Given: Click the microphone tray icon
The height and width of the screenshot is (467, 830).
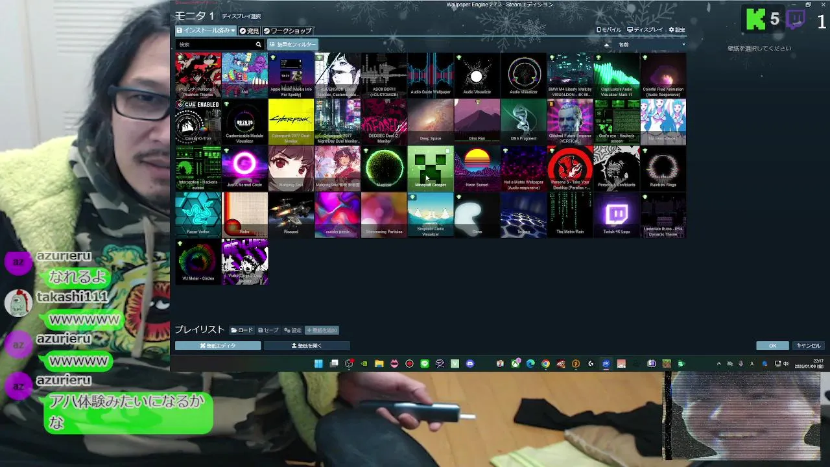Looking at the screenshot, I should [741, 364].
